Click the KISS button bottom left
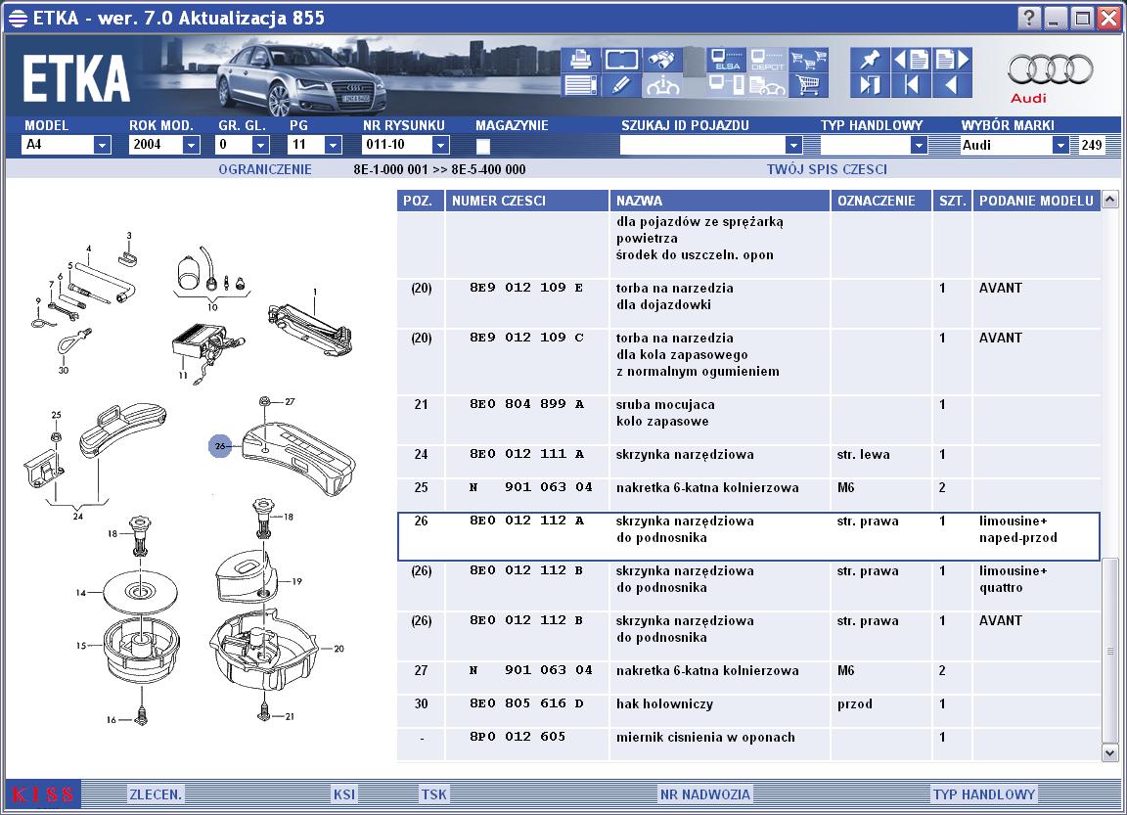Viewport: 1127px width, 815px height. point(43,794)
